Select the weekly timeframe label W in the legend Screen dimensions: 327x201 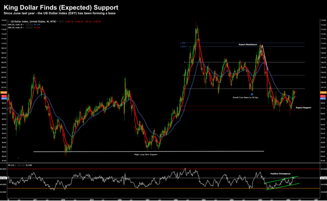pyautogui.click(x=48, y=21)
